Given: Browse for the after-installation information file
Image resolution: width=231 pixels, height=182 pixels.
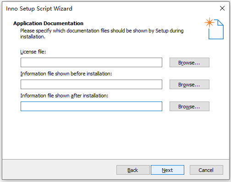Looking at the screenshot, I should click(x=189, y=106).
